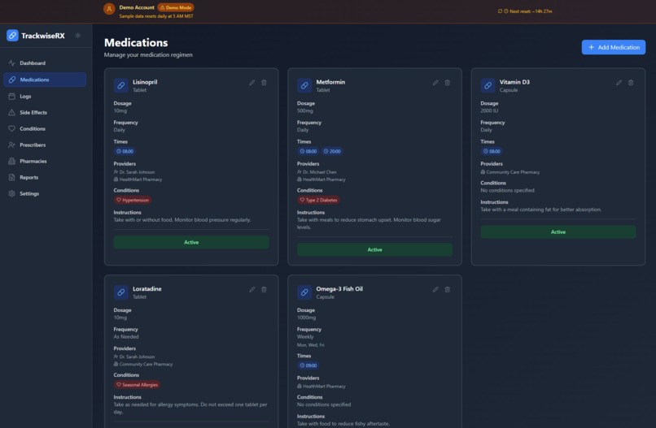
Task: Click the Demo Mode badge
Action: tap(176, 7)
